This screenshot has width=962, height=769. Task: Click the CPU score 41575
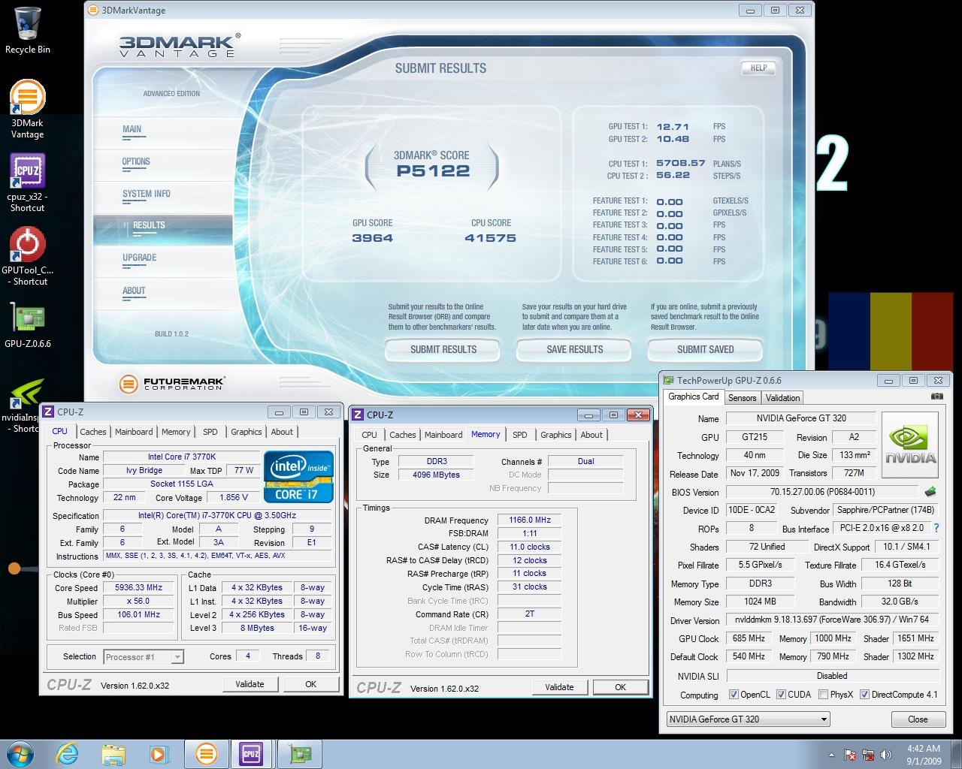pyautogui.click(x=491, y=238)
